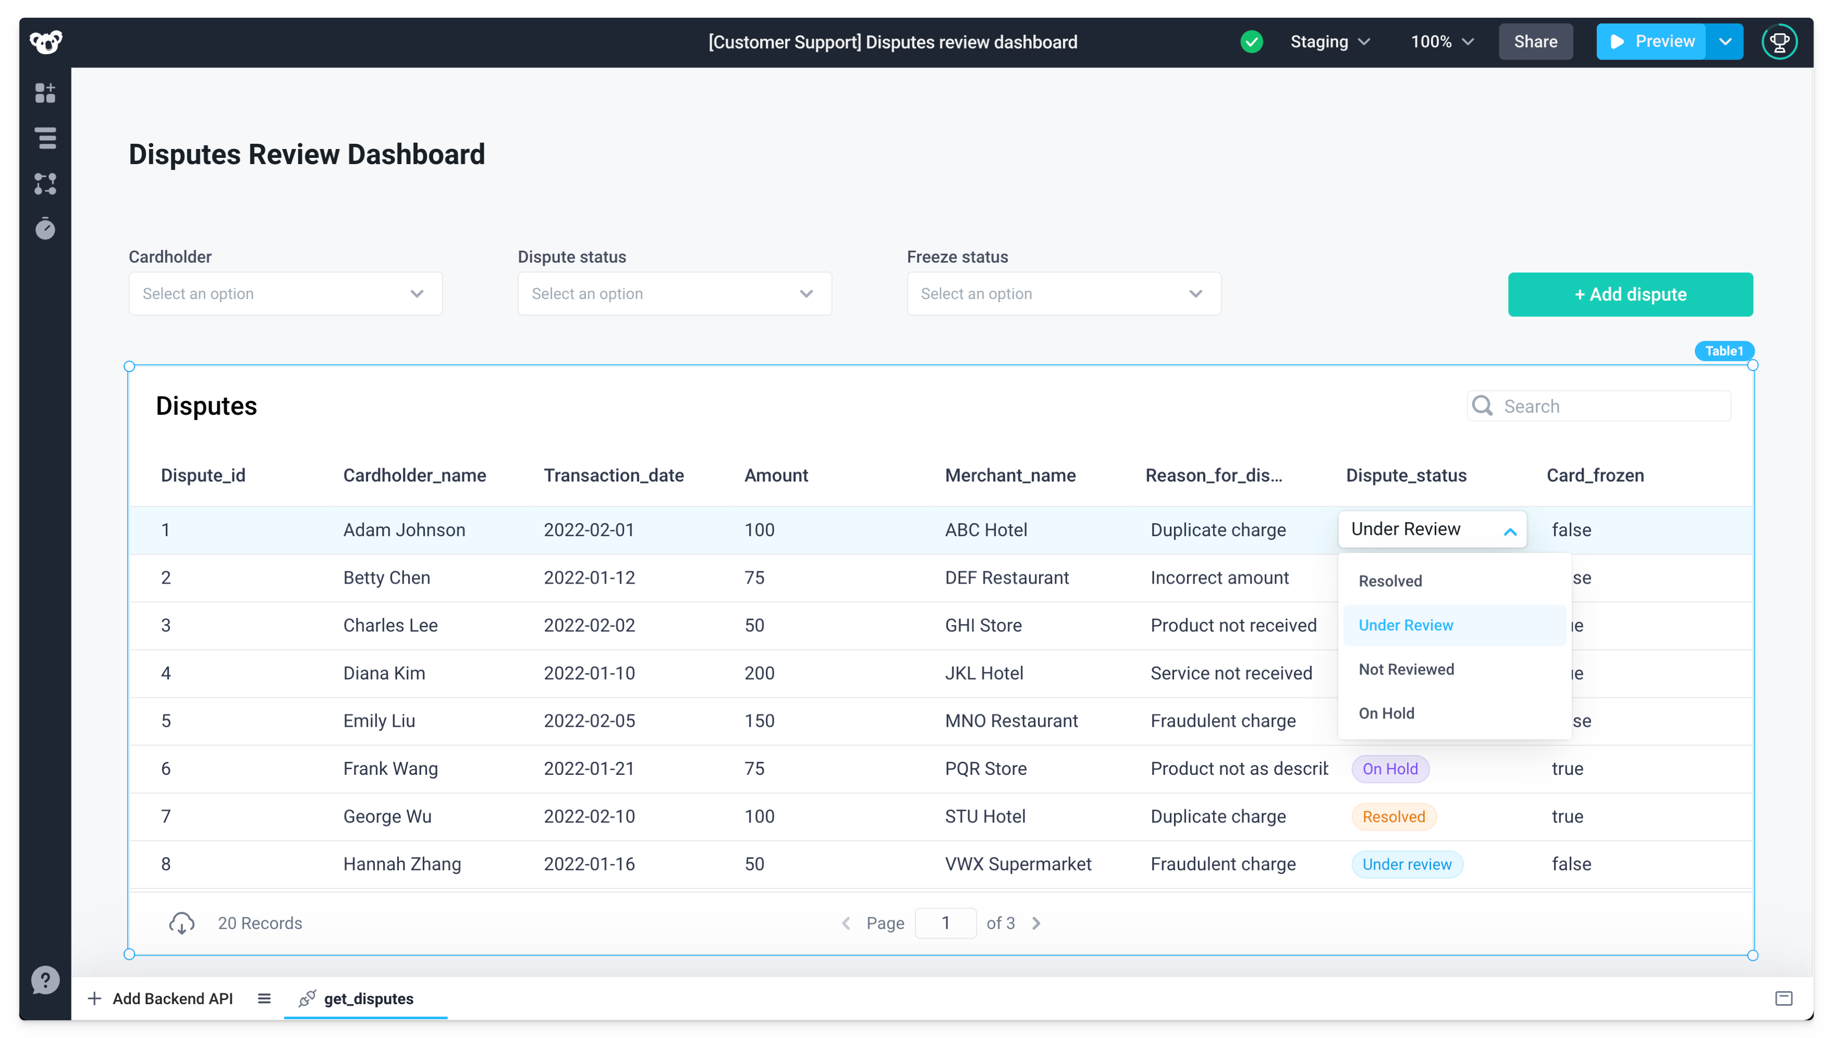Click the koala logo icon
The width and height of the screenshot is (1833, 1038).
[46, 42]
